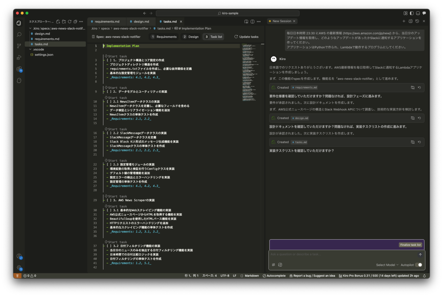Open editor more actions menu
This screenshot has height=296, width=443.
tap(258, 21)
